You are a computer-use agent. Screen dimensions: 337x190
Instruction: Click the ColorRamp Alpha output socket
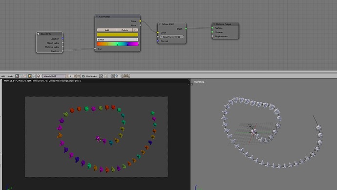point(140,25)
